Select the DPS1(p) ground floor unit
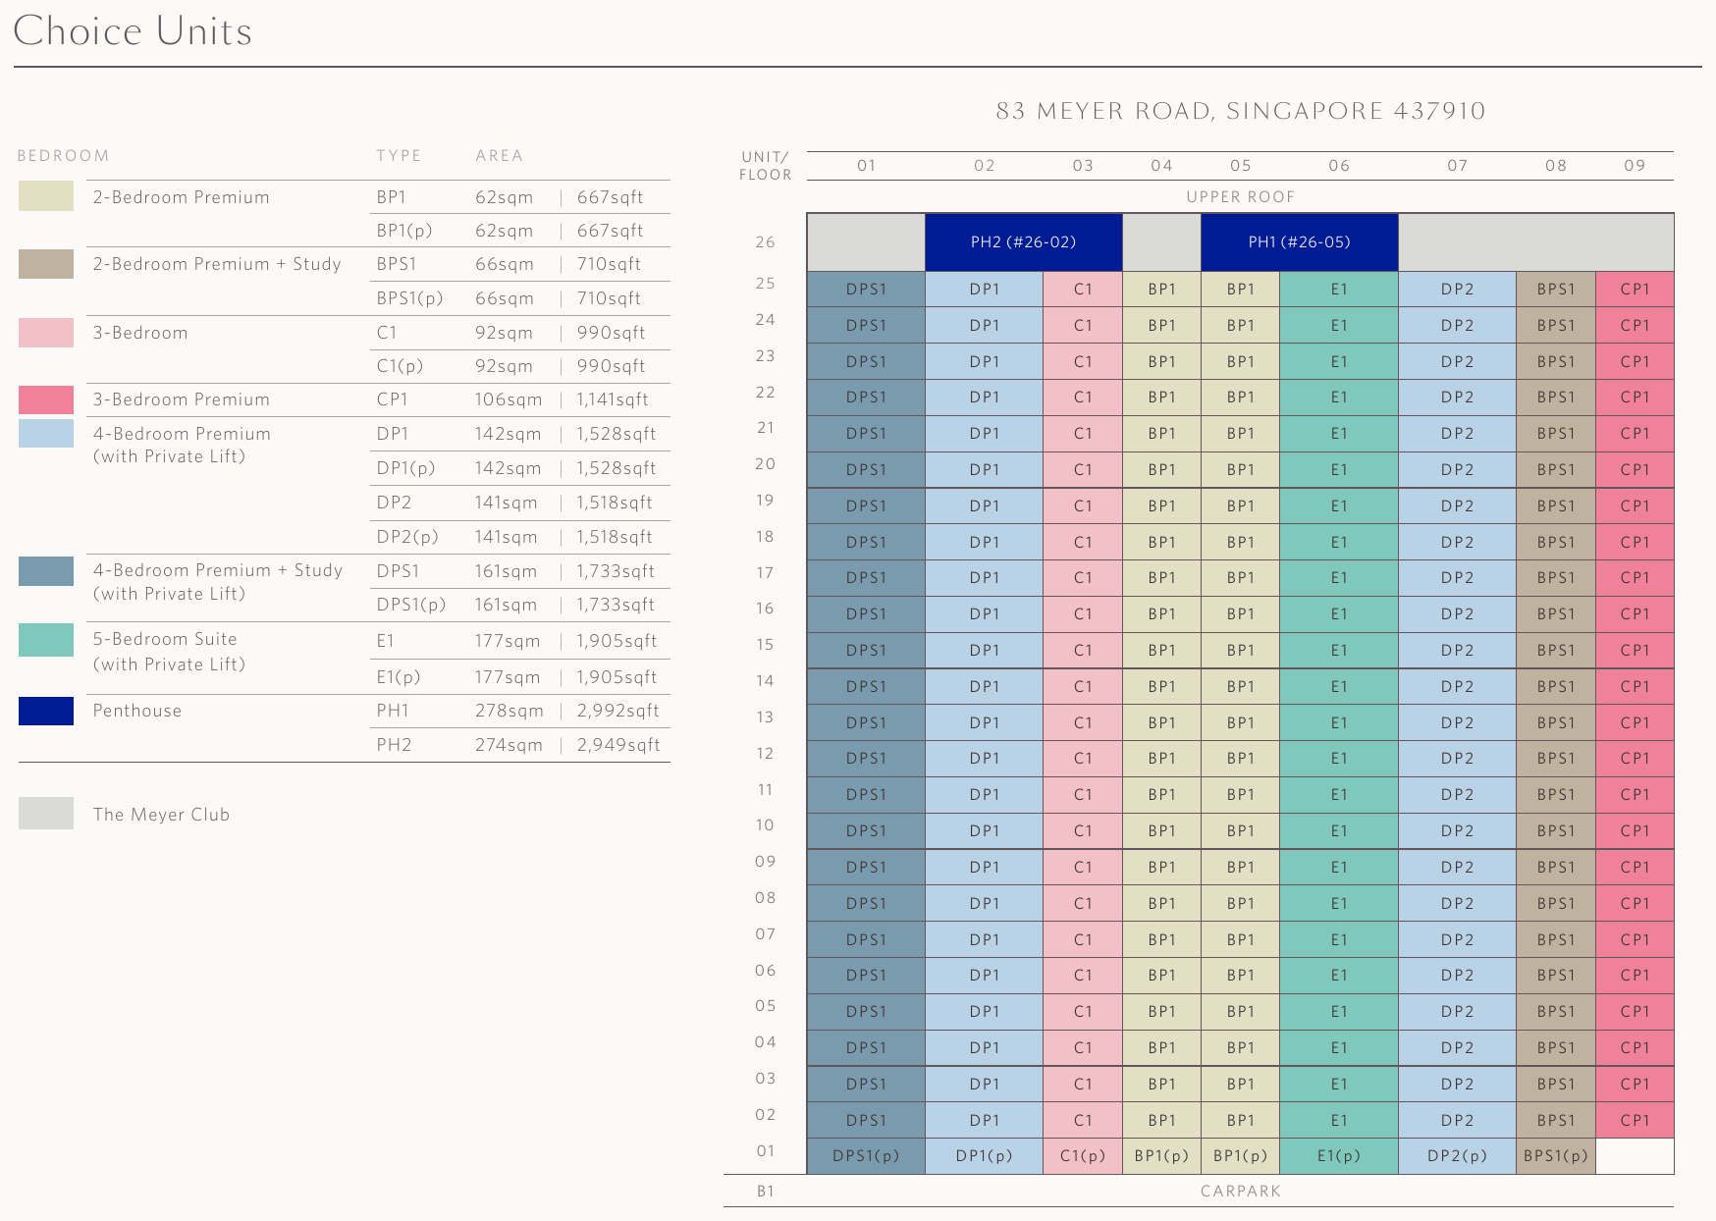The width and height of the screenshot is (1716, 1221). tap(866, 1156)
